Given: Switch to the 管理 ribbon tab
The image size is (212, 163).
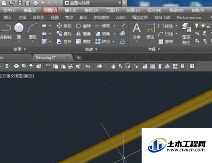Looking at the screenshot, I should [69, 18].
